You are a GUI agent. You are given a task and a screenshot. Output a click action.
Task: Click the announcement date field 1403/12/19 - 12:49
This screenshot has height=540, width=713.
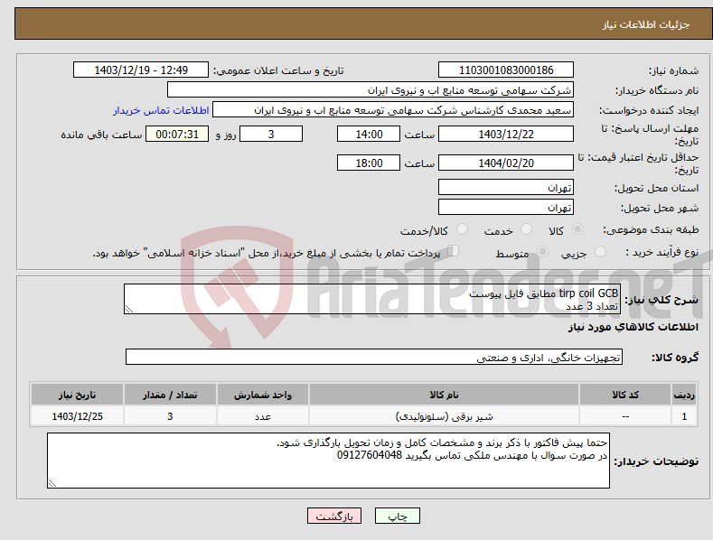coord(141,70)
